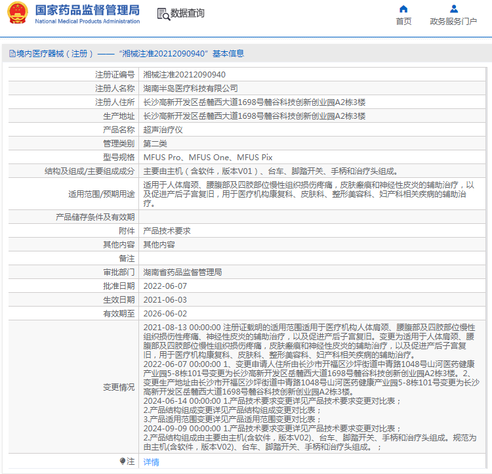Click the 产品储存条件及有效期 label
This screenshot has width=492, height=474.
coord(95,217)
